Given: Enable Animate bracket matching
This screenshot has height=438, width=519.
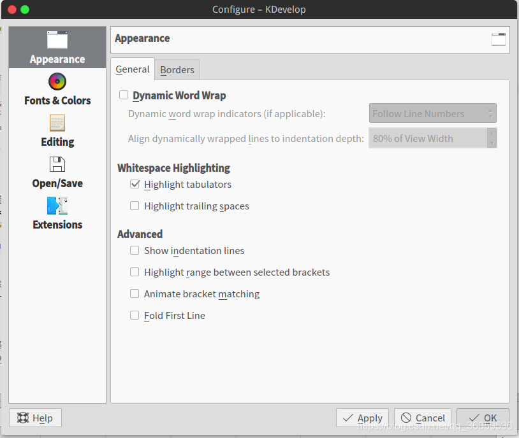Looking at the screenshot, I should click(x=135, y=293).
